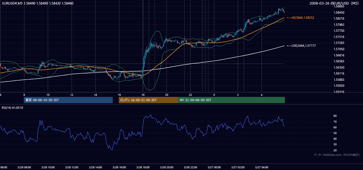Click the 3/27 00:00 time label
The width and height of the screenshot is (363, 170).
[x=214, y=167]
